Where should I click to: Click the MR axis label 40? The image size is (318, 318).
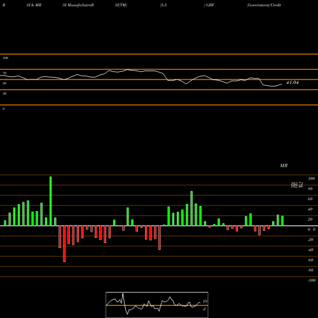[310, 209]
